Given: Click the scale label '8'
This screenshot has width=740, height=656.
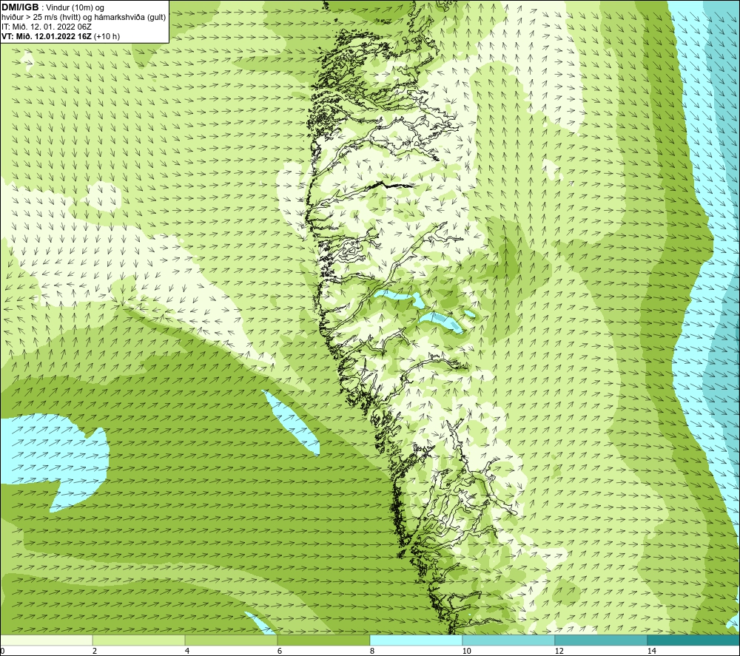Looking at the screenshot, I should click(x=372, y=652).
